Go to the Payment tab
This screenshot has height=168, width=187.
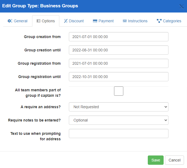click(x=106, y=21)
